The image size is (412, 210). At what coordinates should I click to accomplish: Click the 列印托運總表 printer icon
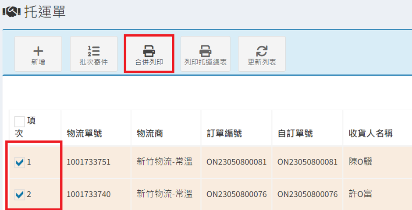[205, 50]
